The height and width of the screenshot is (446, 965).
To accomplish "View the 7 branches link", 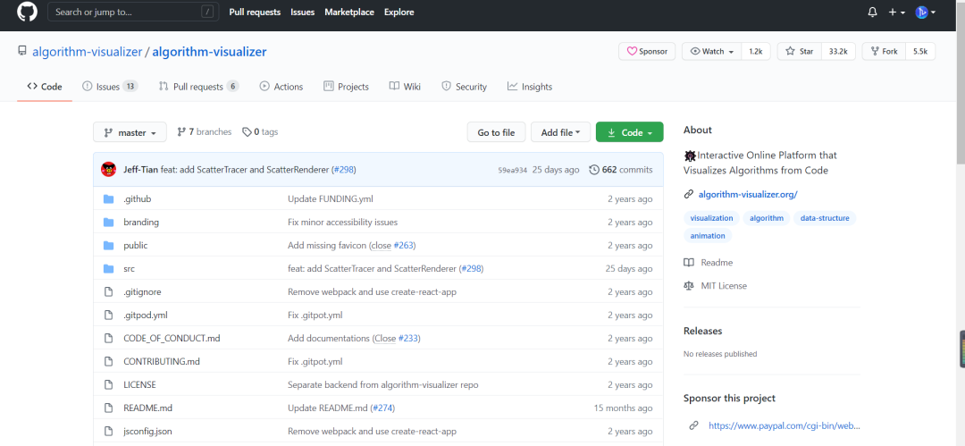I will tap(205, 131).
